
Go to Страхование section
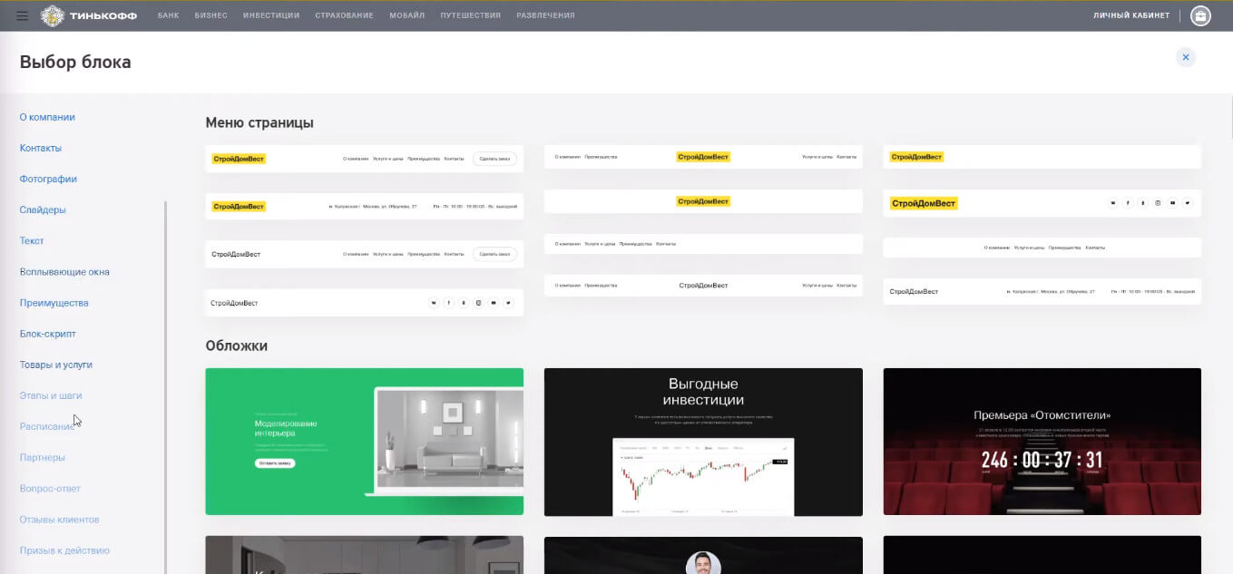pyautogui.click(x=345, y=15)
